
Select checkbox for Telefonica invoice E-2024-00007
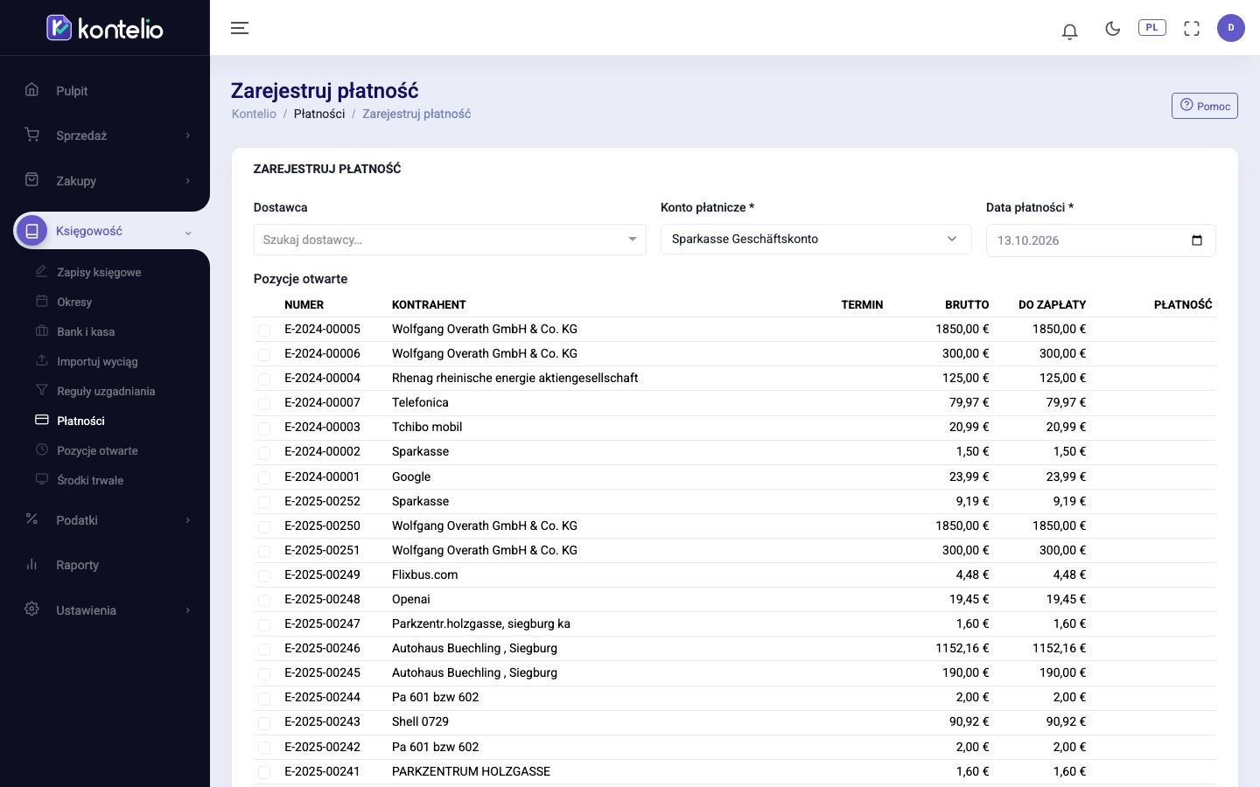[x=264, y=403]
